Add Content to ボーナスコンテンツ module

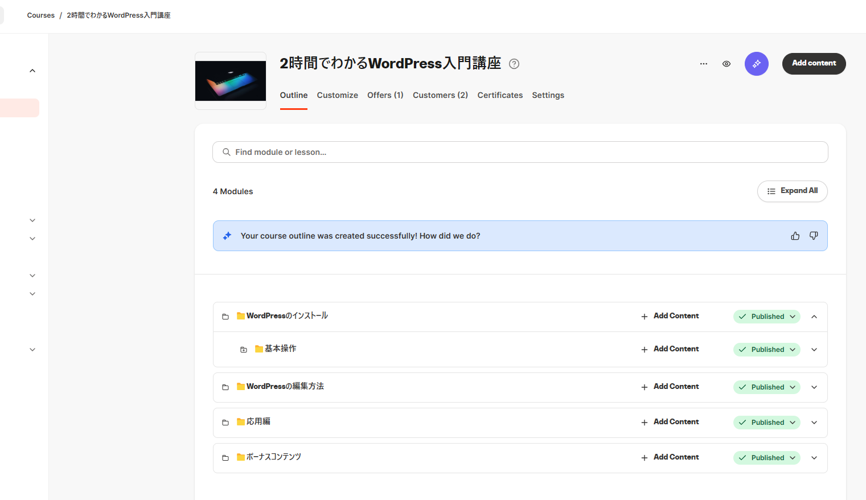point(670,457)
